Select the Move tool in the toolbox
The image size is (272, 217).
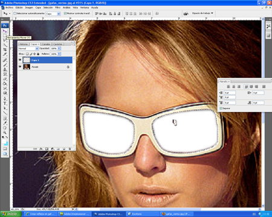(x=5, y=31)
